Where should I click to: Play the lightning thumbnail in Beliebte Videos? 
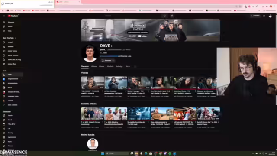pos(139,114)
